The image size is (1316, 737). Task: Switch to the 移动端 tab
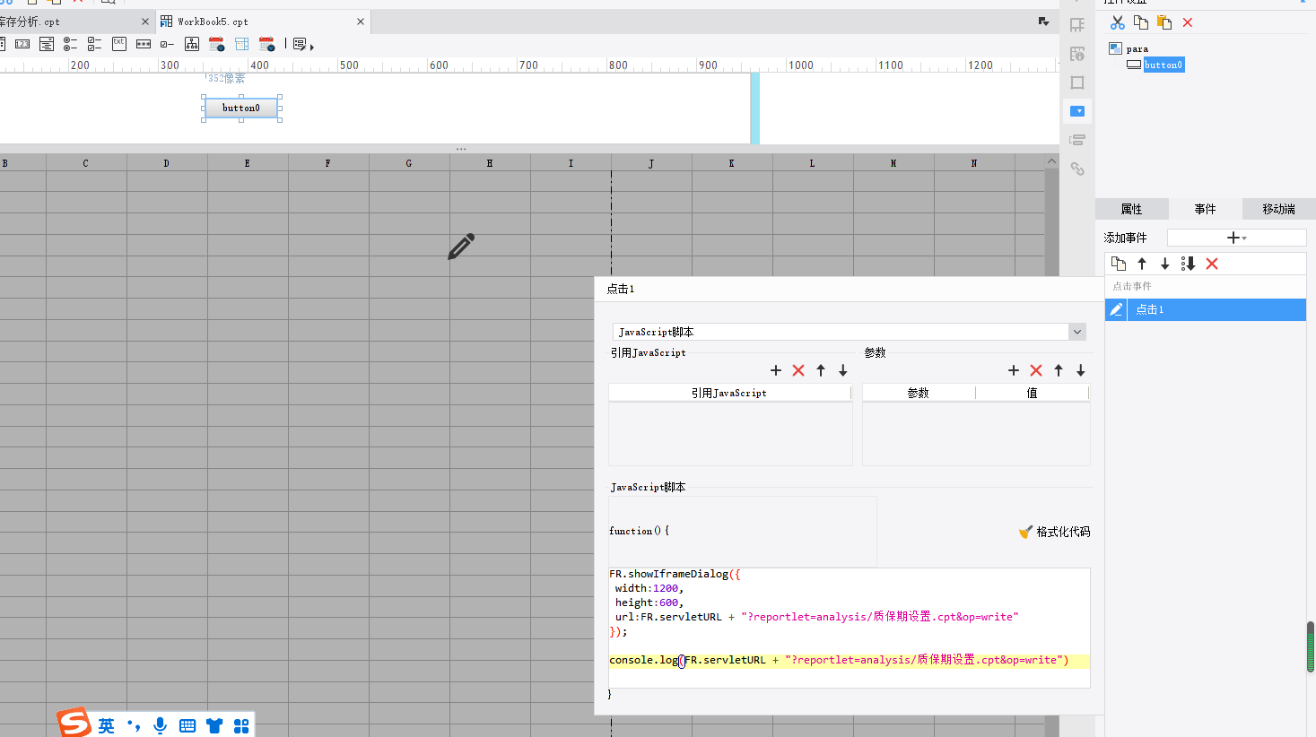pyautogui.click(x=1278, y=209)
